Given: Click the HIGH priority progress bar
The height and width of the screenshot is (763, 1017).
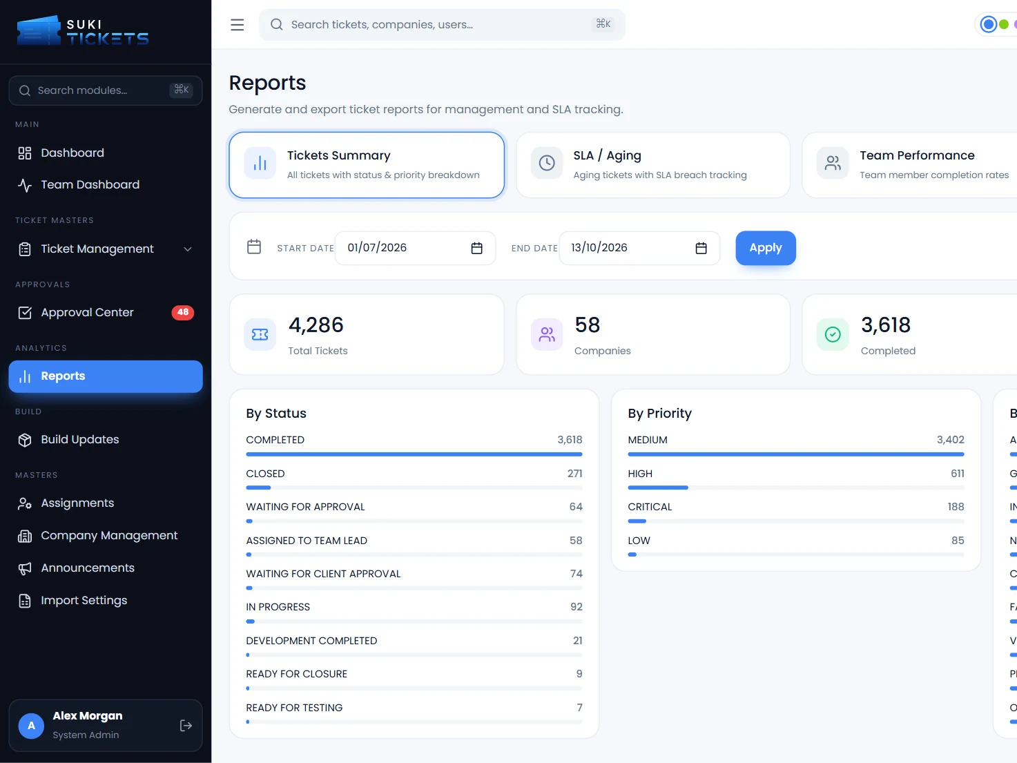Looking at the screenshot, I should click(x=796, y=487).
